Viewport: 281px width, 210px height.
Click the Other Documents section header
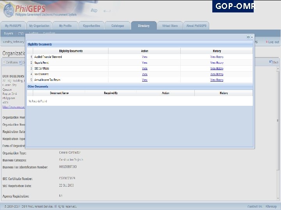tap(38, 86)
